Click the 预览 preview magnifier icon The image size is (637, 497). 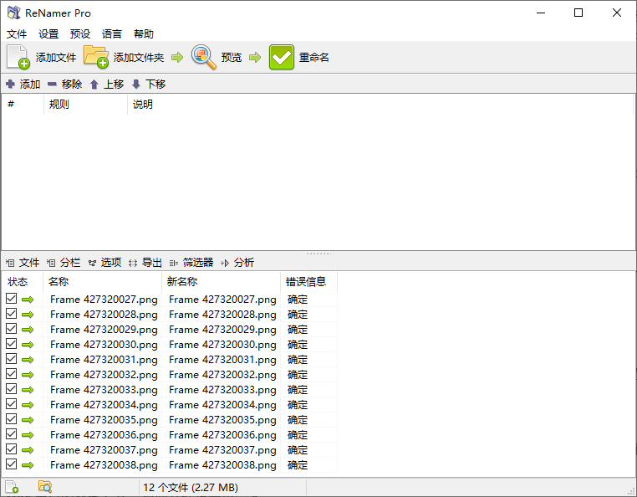click(203, 57)
